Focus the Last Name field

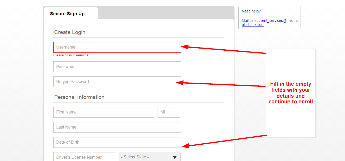tap(117, 127)
